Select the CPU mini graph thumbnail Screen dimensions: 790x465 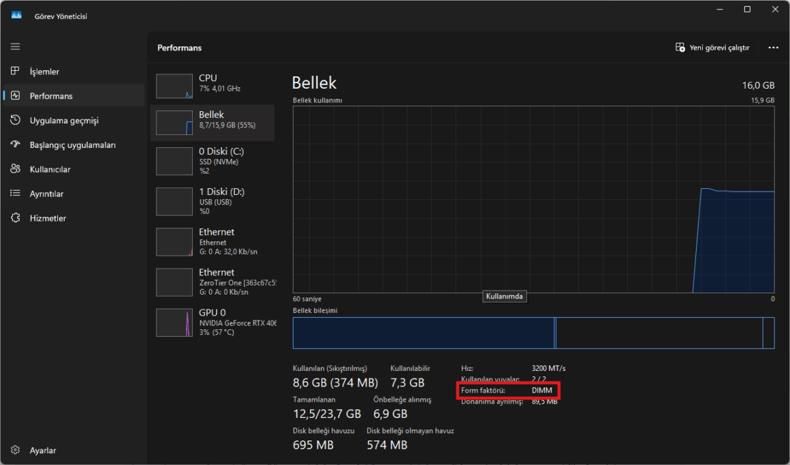point(174,86)
